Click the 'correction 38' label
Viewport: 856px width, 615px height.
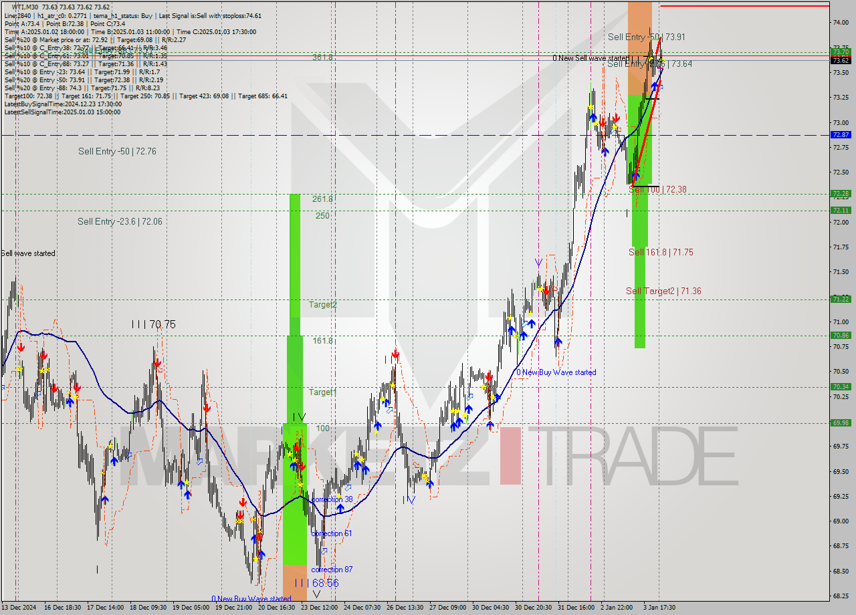tap(332, 499)
